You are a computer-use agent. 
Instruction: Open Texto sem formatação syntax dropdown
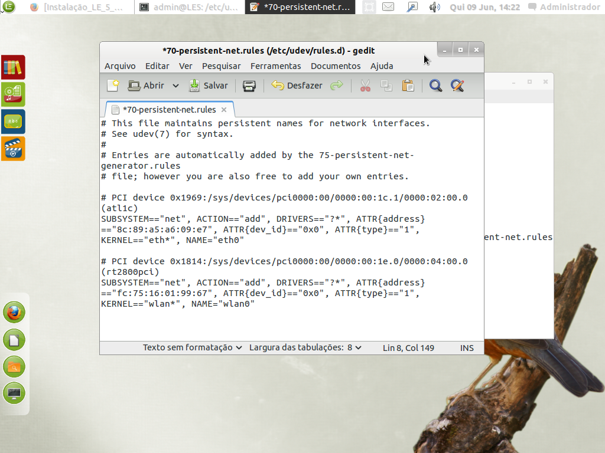click(x=192, y=347)
